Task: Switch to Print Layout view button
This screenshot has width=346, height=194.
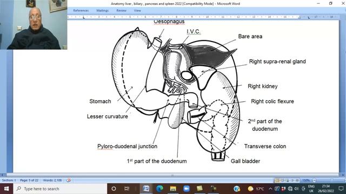Action: pyautogui.click(x=277, y=181)
